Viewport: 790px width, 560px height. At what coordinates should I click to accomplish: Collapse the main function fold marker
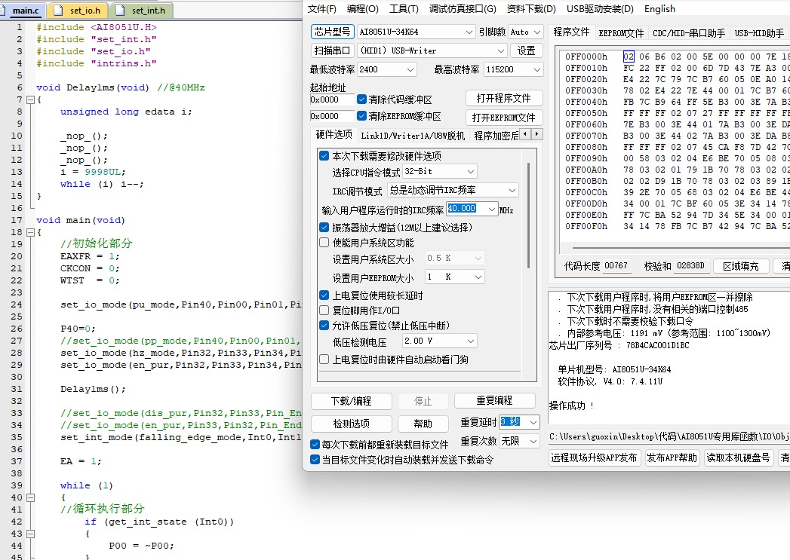pos(30,232)
